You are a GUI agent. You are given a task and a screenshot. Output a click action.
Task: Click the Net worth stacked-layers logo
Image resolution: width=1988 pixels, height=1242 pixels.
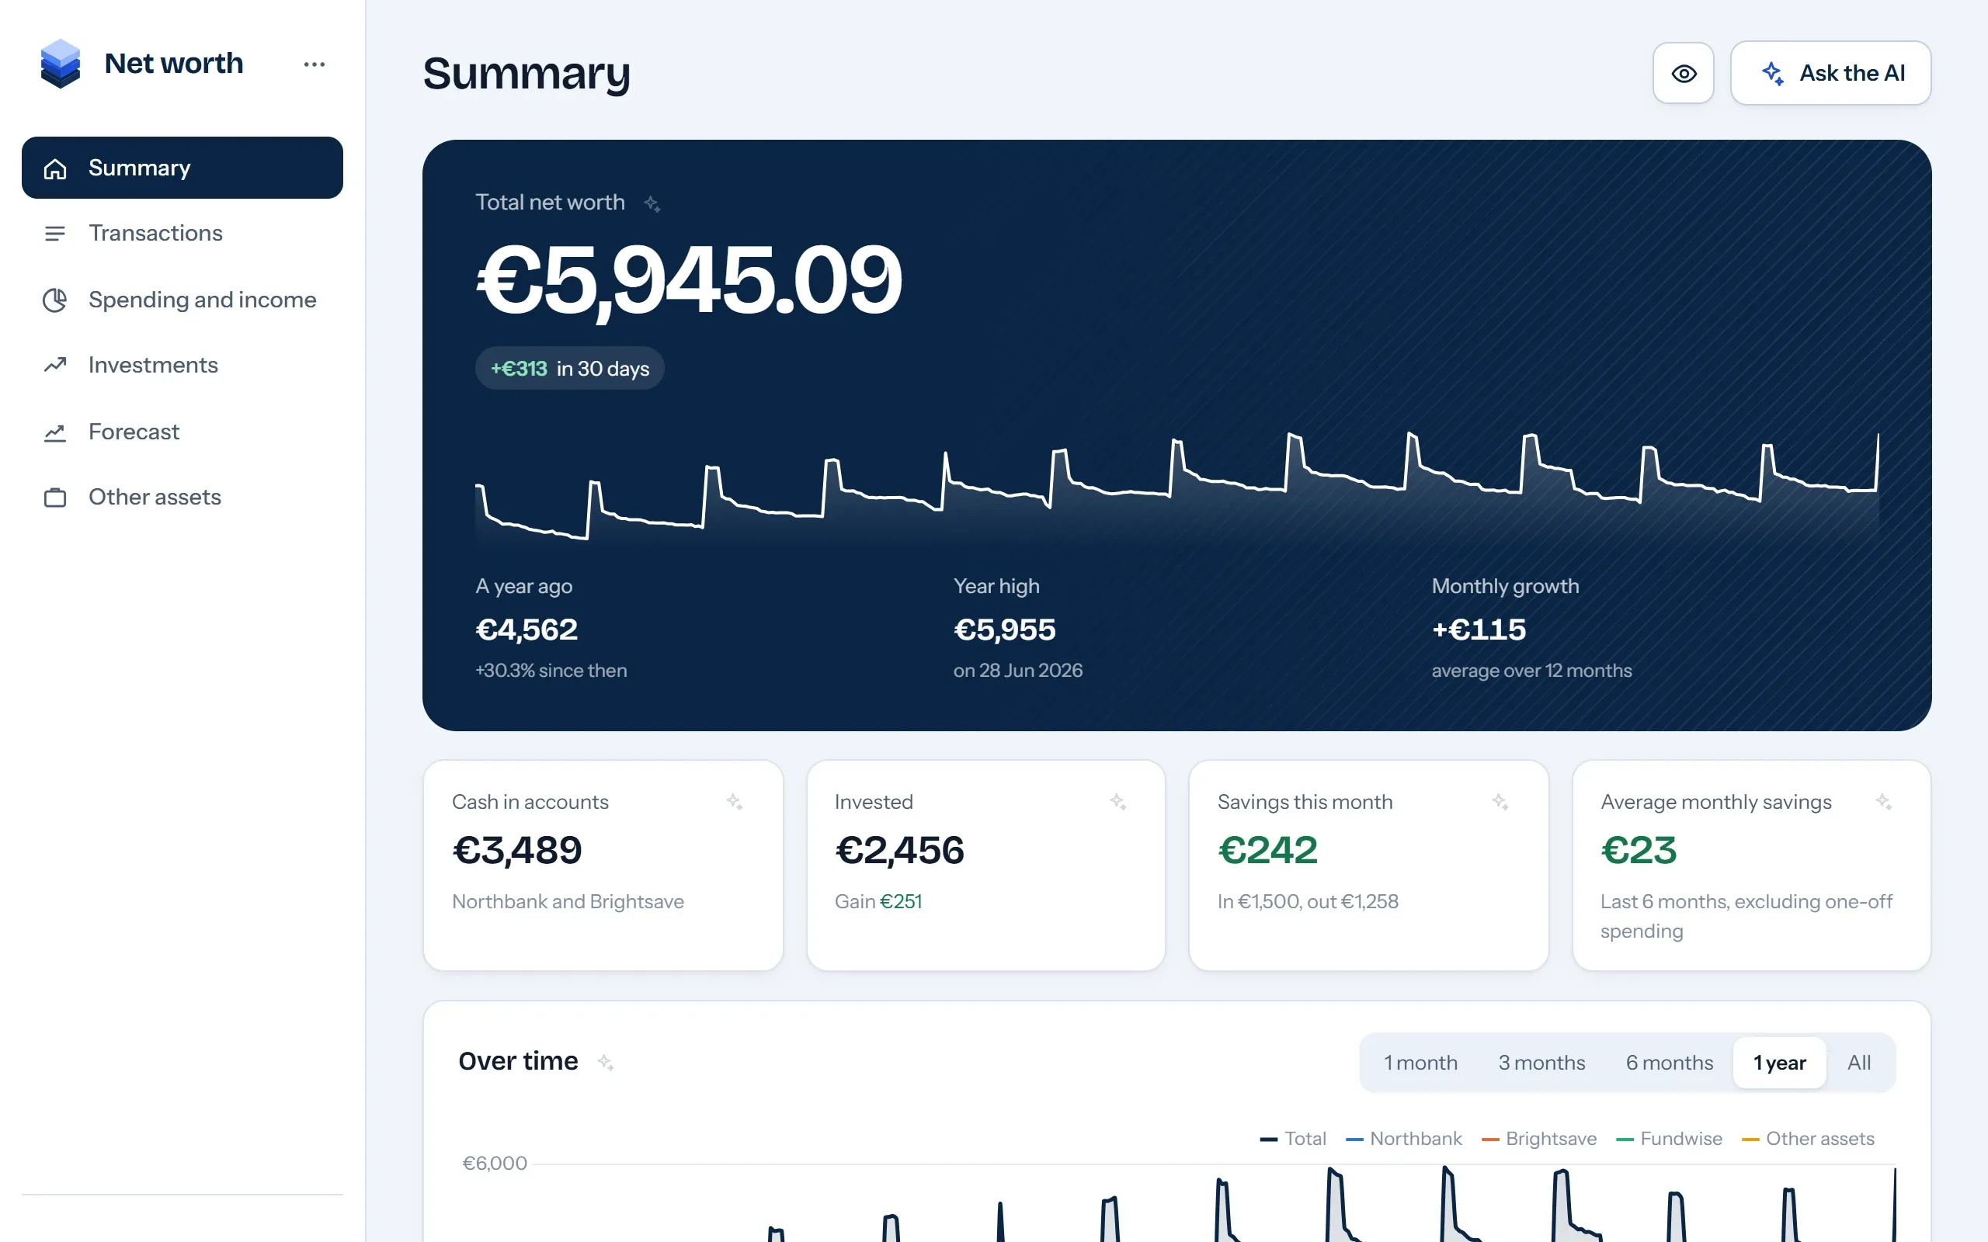pos(60,63)
